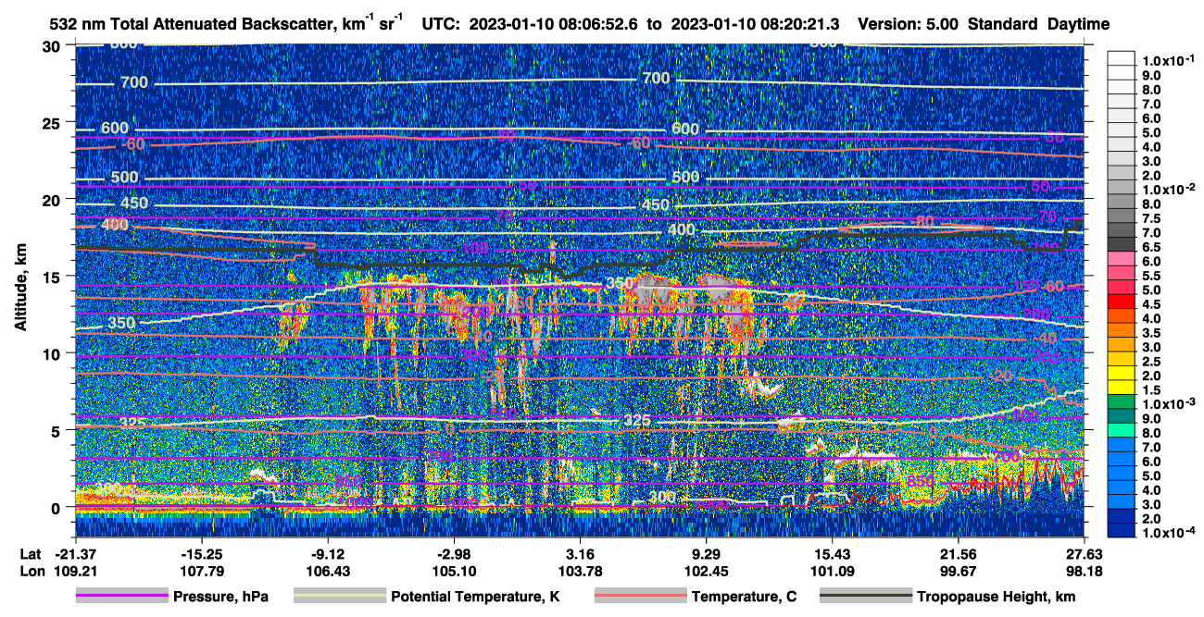Image resolution: width=1204 pixels, height=617 pixels.
Task: Click the "Tropopause Height, km" legend label
Action: (997, 598)
